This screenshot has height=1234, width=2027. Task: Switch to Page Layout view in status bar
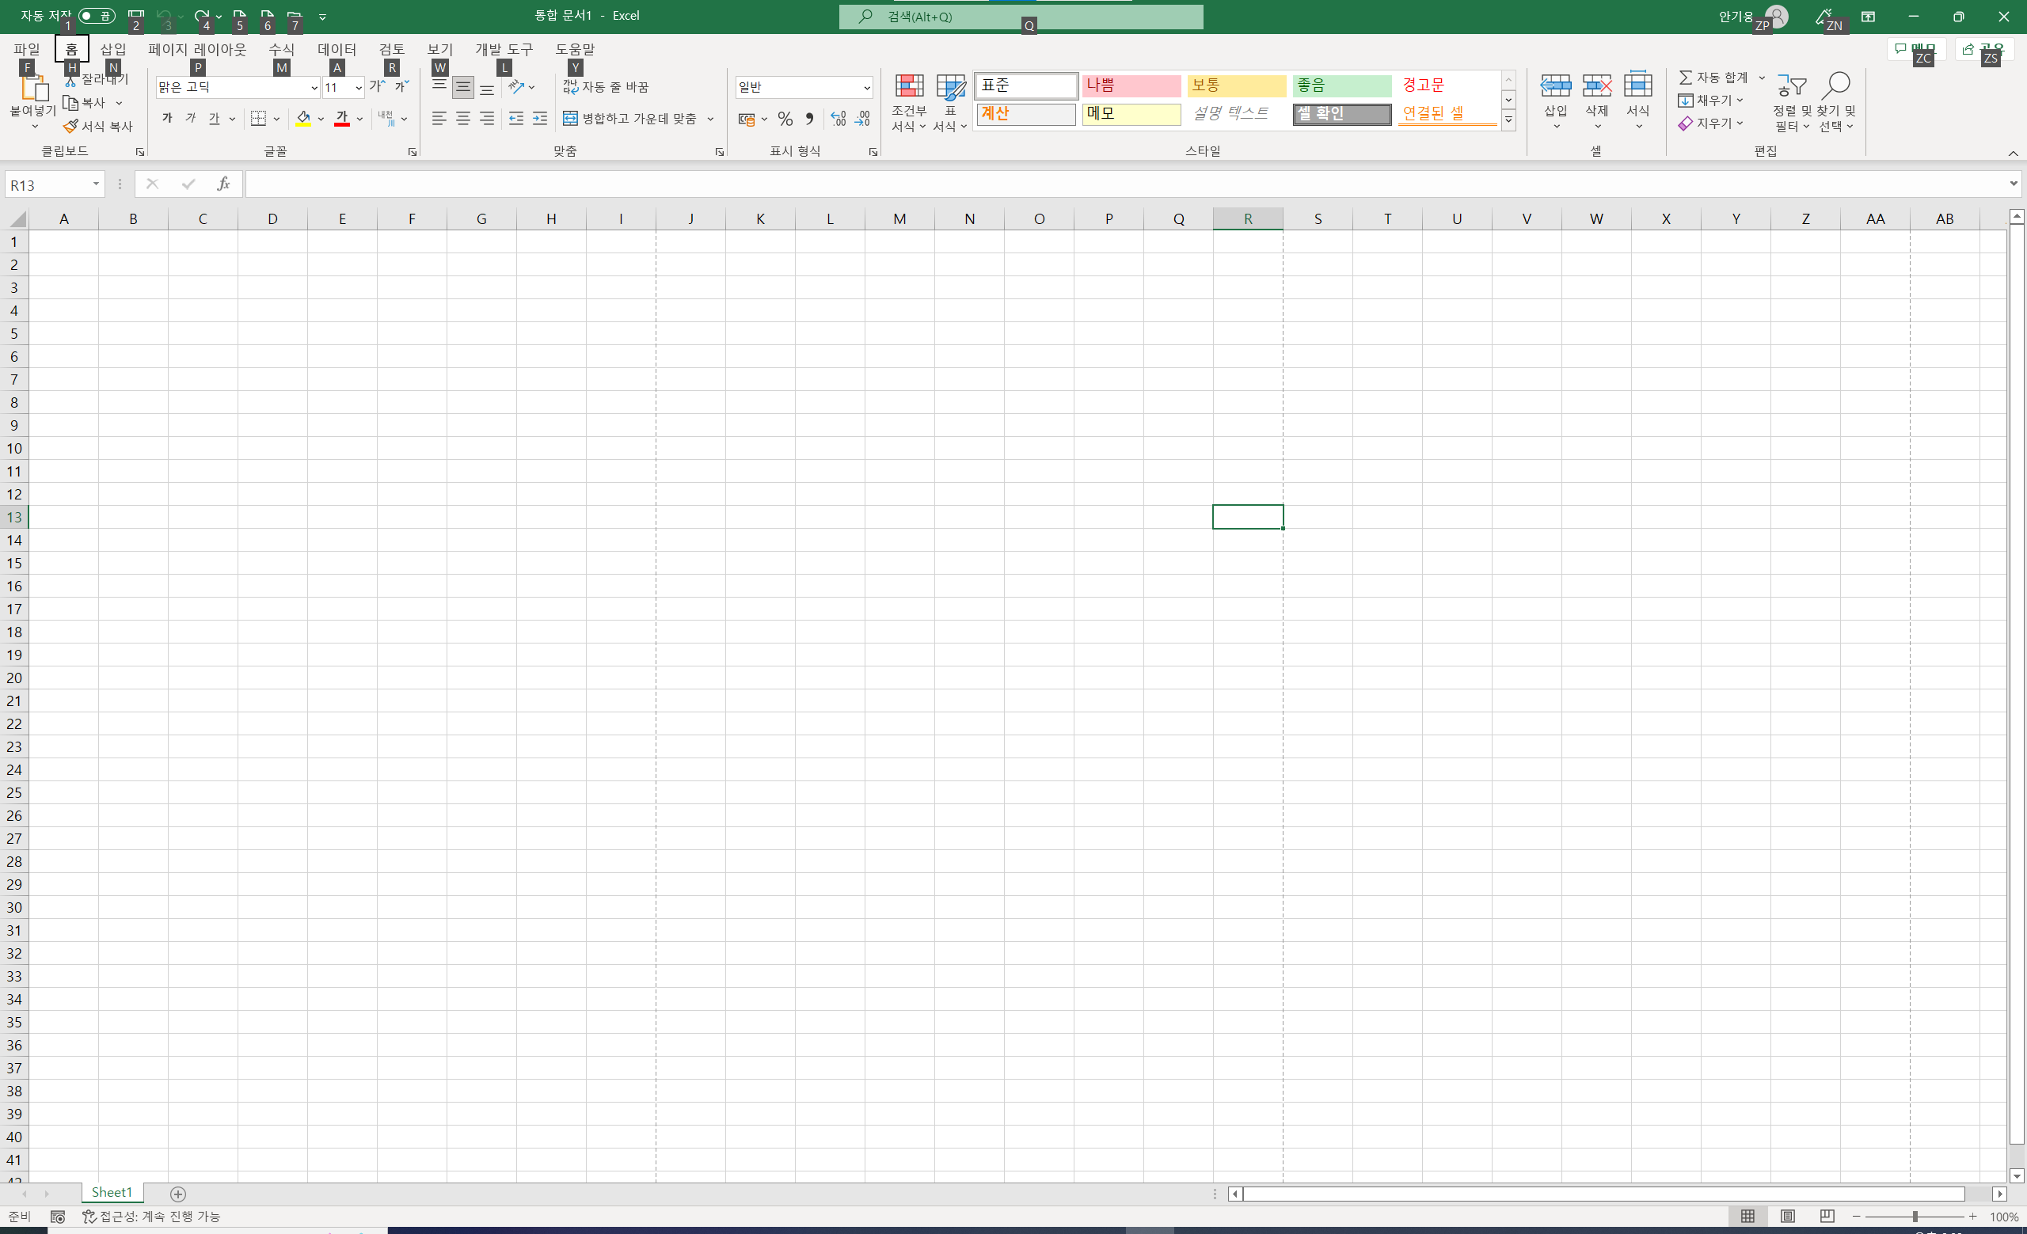point(1787,1216)
